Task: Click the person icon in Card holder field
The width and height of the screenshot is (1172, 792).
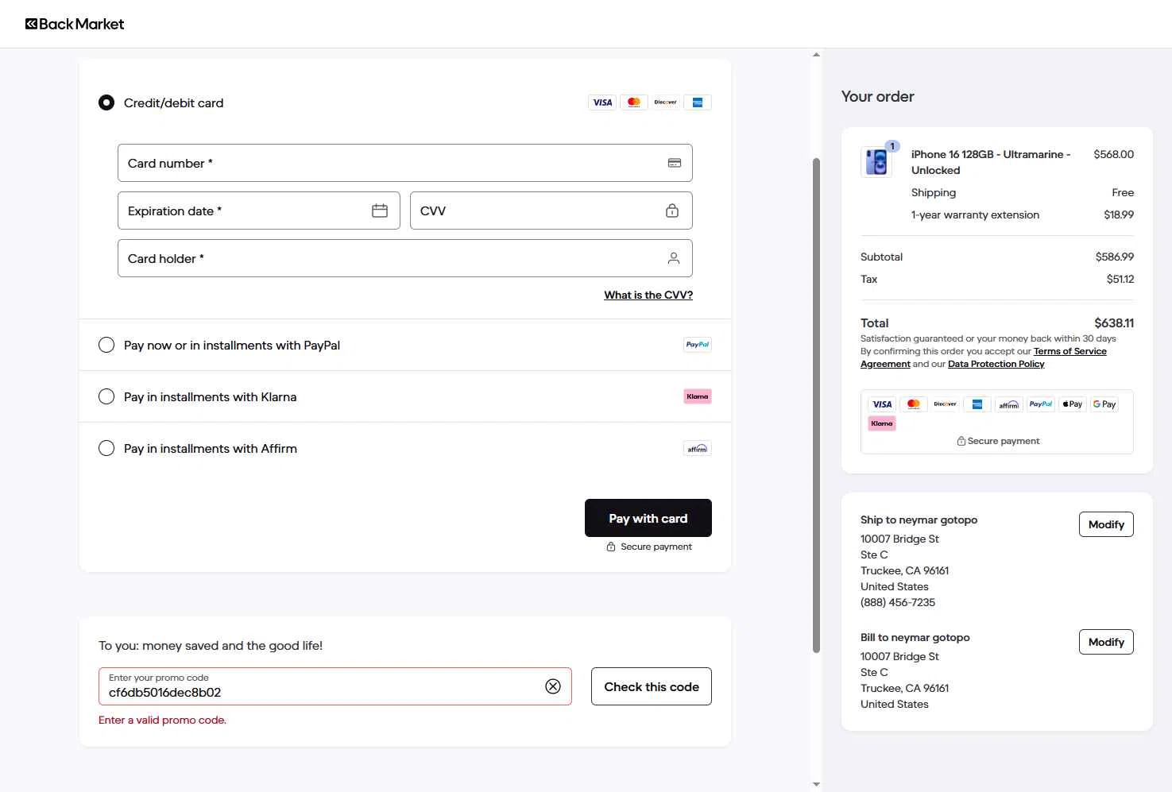Action: 674,258
